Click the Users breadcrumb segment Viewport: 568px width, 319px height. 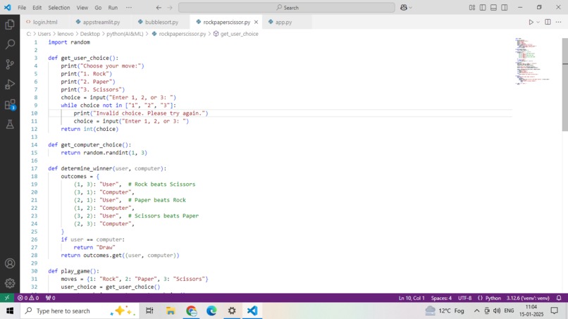pos(44,34)
